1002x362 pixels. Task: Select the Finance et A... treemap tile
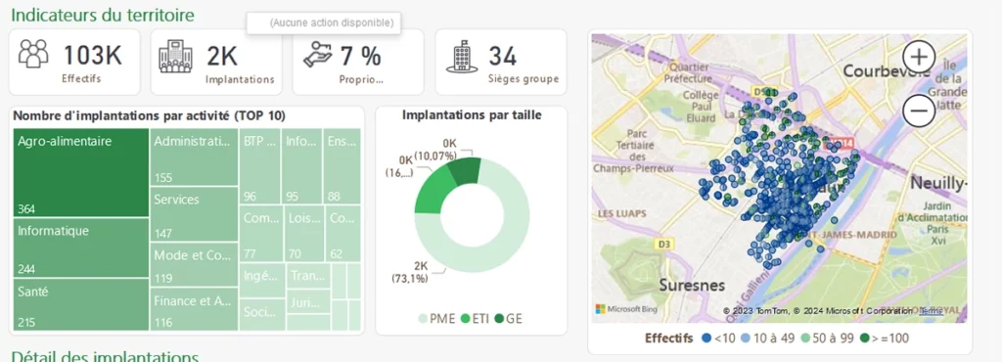tap(195, 309)
